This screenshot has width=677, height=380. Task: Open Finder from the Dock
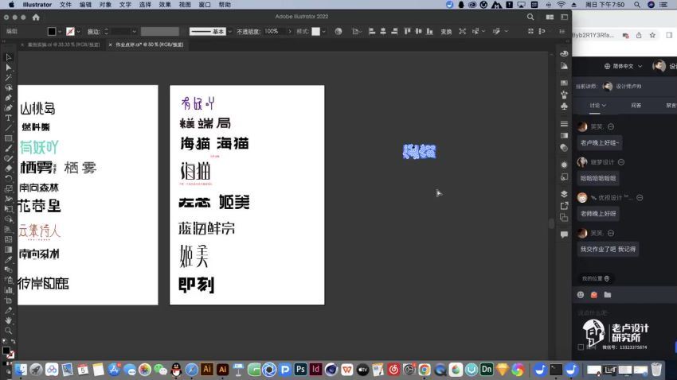(x=21, y=369)
